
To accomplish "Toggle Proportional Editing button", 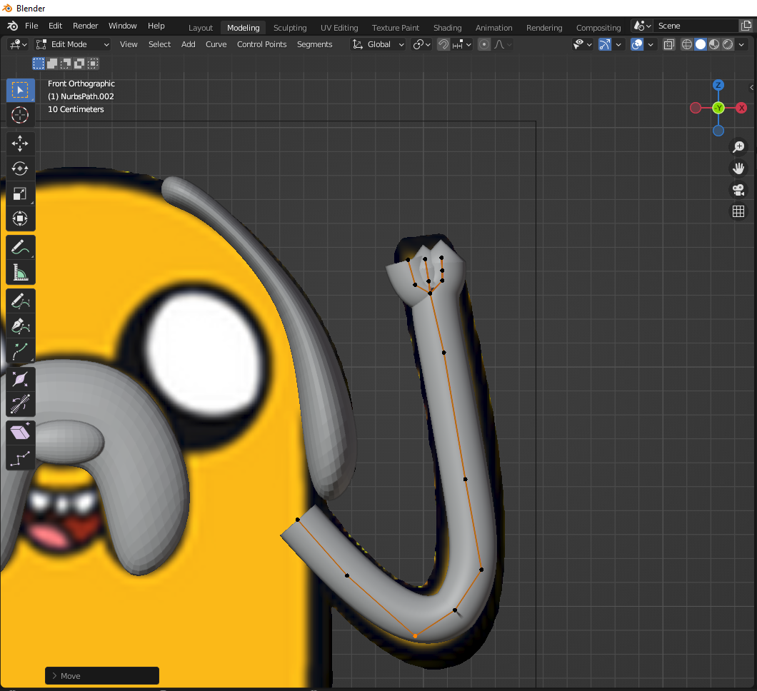I will 484,44.
